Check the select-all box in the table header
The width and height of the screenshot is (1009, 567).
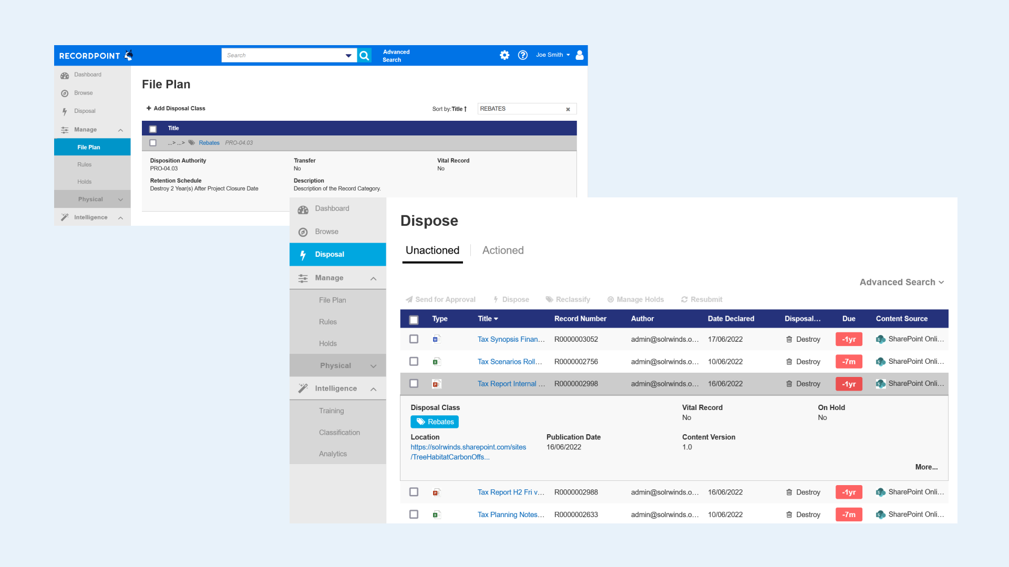414,319
